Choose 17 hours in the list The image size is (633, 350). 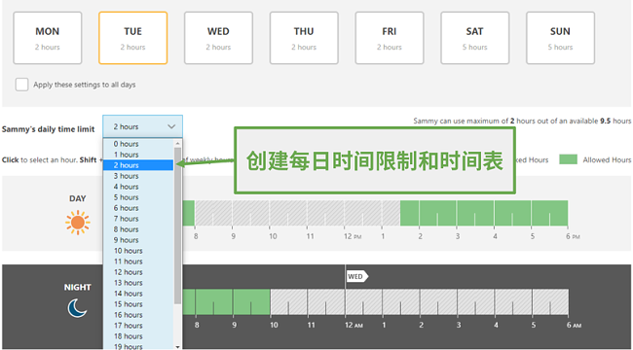point(138,326)
